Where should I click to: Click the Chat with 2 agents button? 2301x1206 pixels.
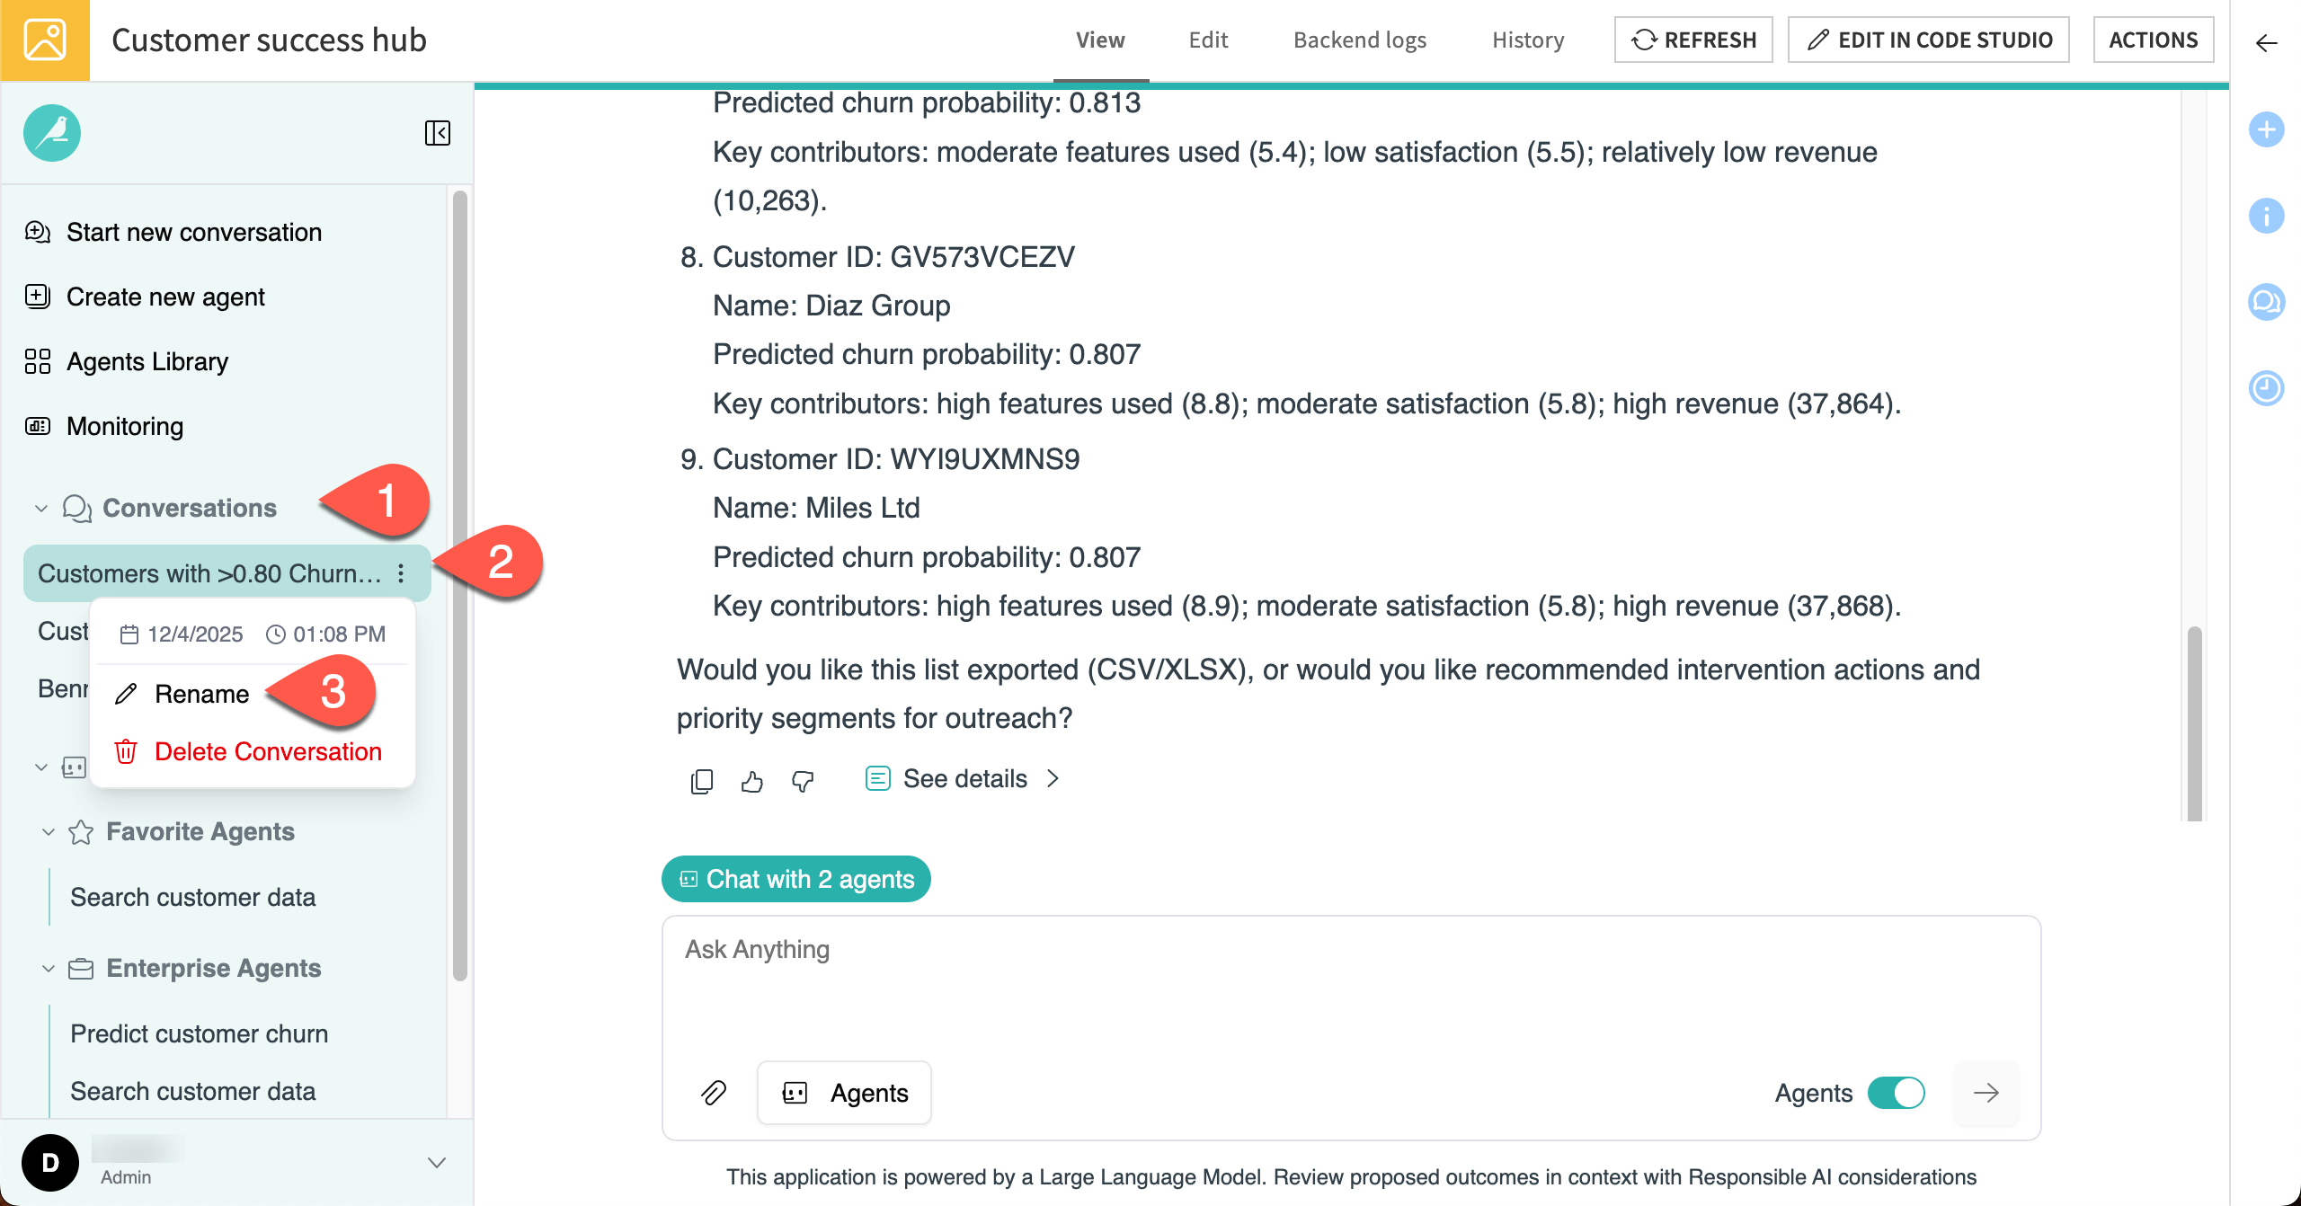click(795, 879)
